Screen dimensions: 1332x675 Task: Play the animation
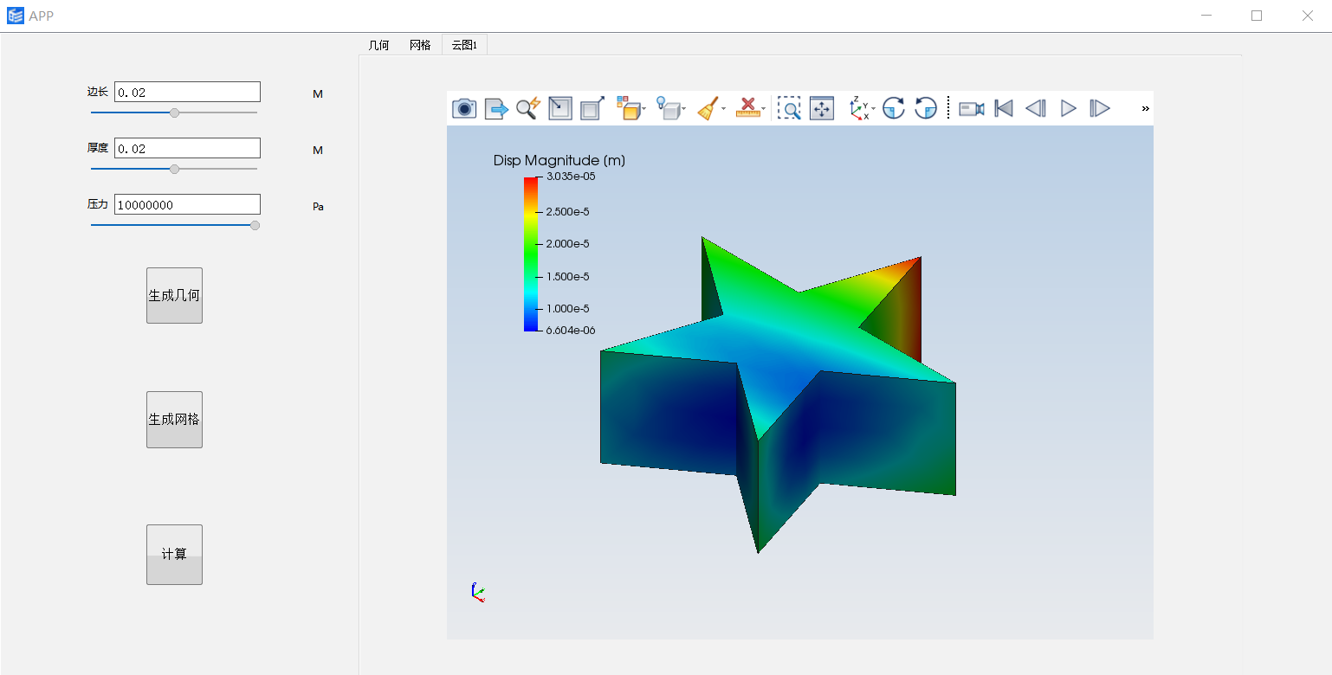coord(1069,108)
